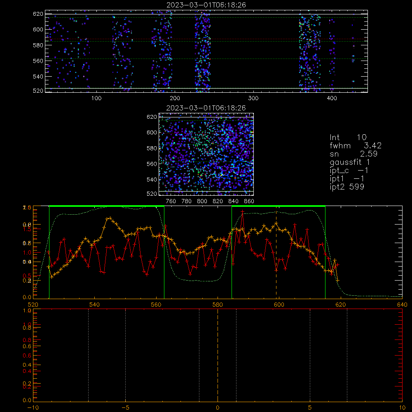Click the 'ipt1 -1' text
412x412 pixels.
pos(347,179)
